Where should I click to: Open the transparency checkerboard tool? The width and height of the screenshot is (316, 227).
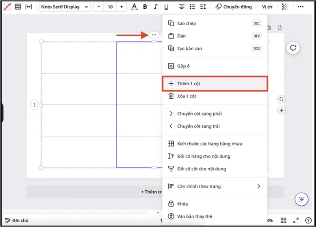285,7
